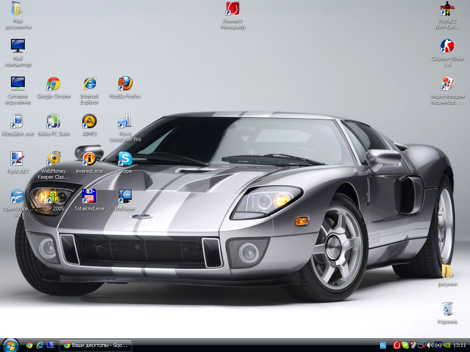
Task: Open Counter-Strike 1.6 shortcut
Action: [447, 47]
